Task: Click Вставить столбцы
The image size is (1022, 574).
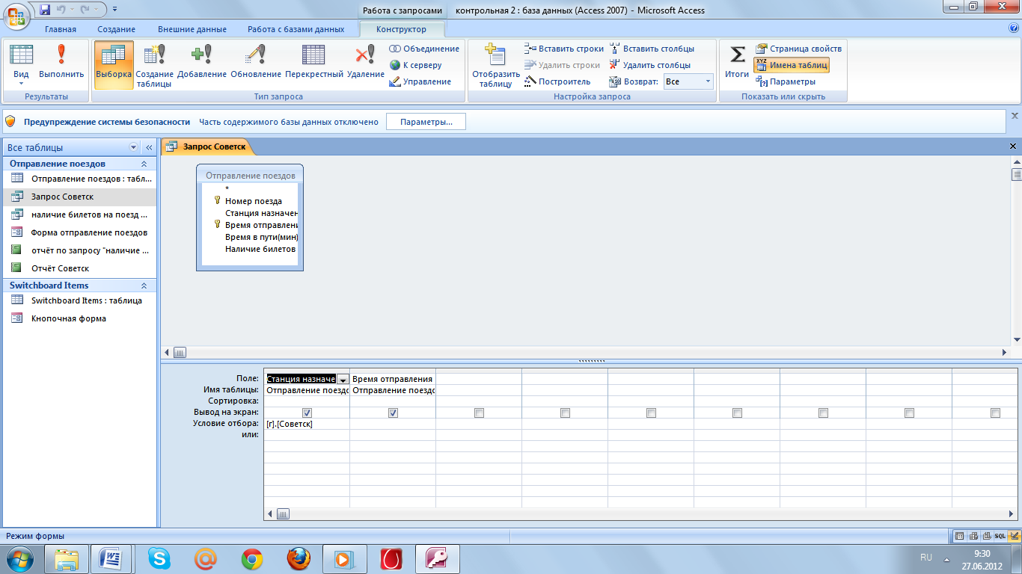Action: tap(652, 49)
